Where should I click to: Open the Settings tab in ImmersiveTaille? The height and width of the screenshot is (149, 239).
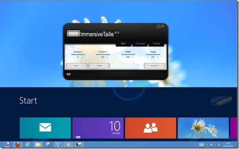pyautogui.click(x=156, y=43)
